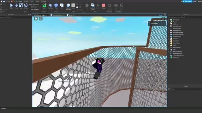Open the chat icon in viewport

coord(41,19)
